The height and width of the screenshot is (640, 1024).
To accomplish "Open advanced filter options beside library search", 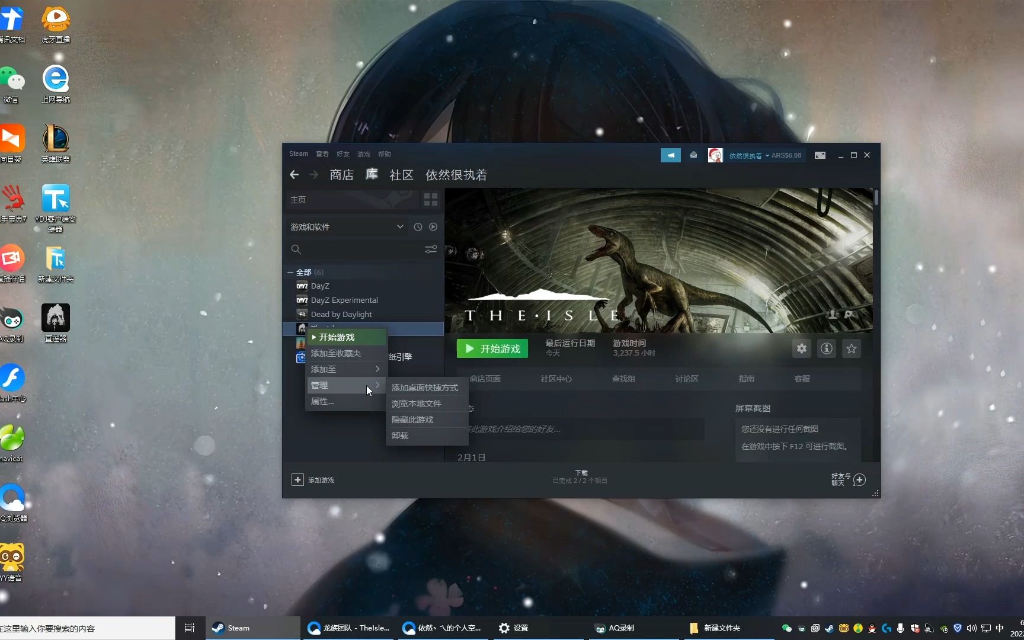I will click(431, 249).
